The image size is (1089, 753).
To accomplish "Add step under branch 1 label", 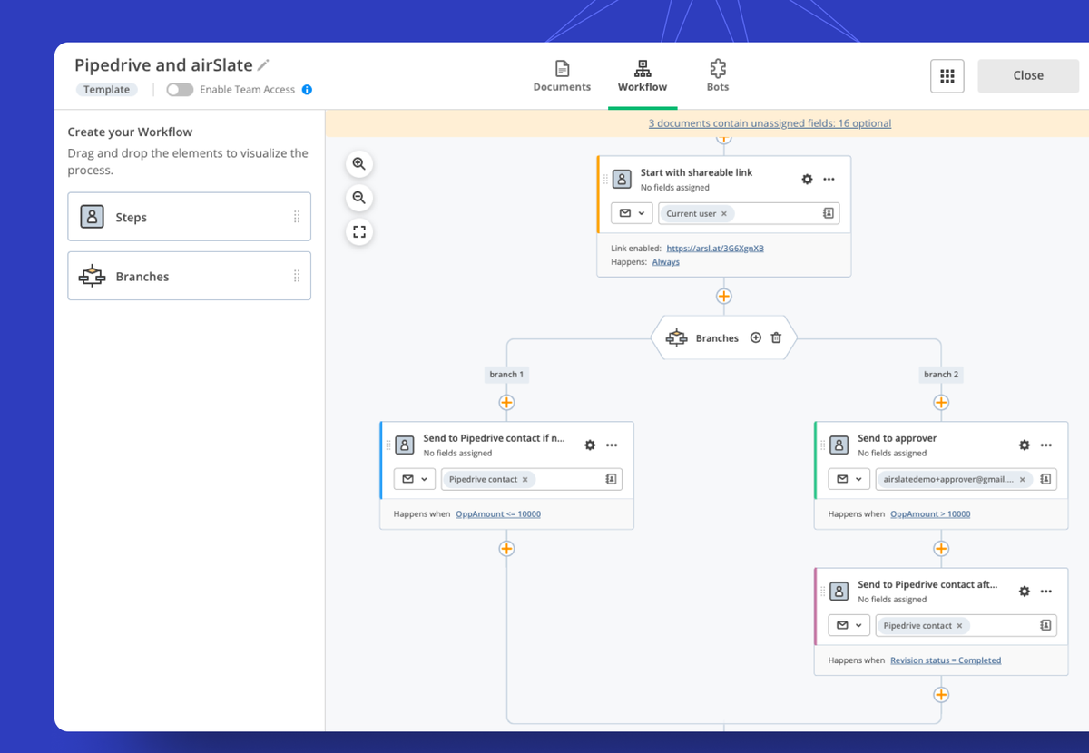I will (x=506, y=403).
